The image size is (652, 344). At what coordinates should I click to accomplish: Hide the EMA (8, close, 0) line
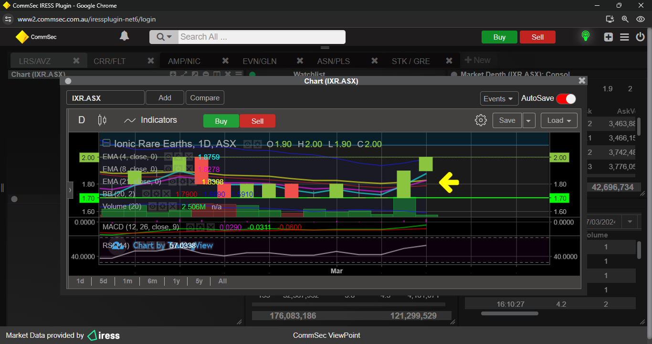tap(168, 169)
